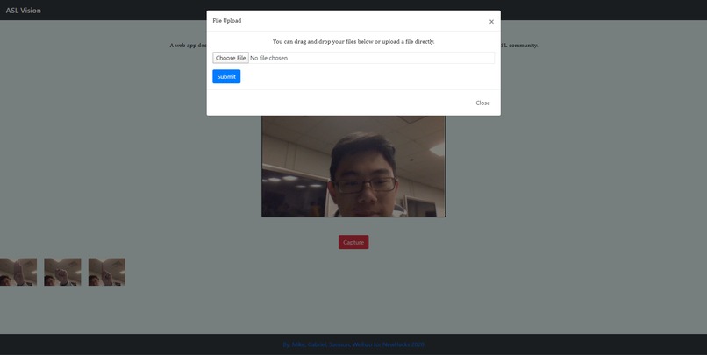Select the middle captured hand thumbnail
The height and width of the screenshot is (355, 707).
(62, 272)
